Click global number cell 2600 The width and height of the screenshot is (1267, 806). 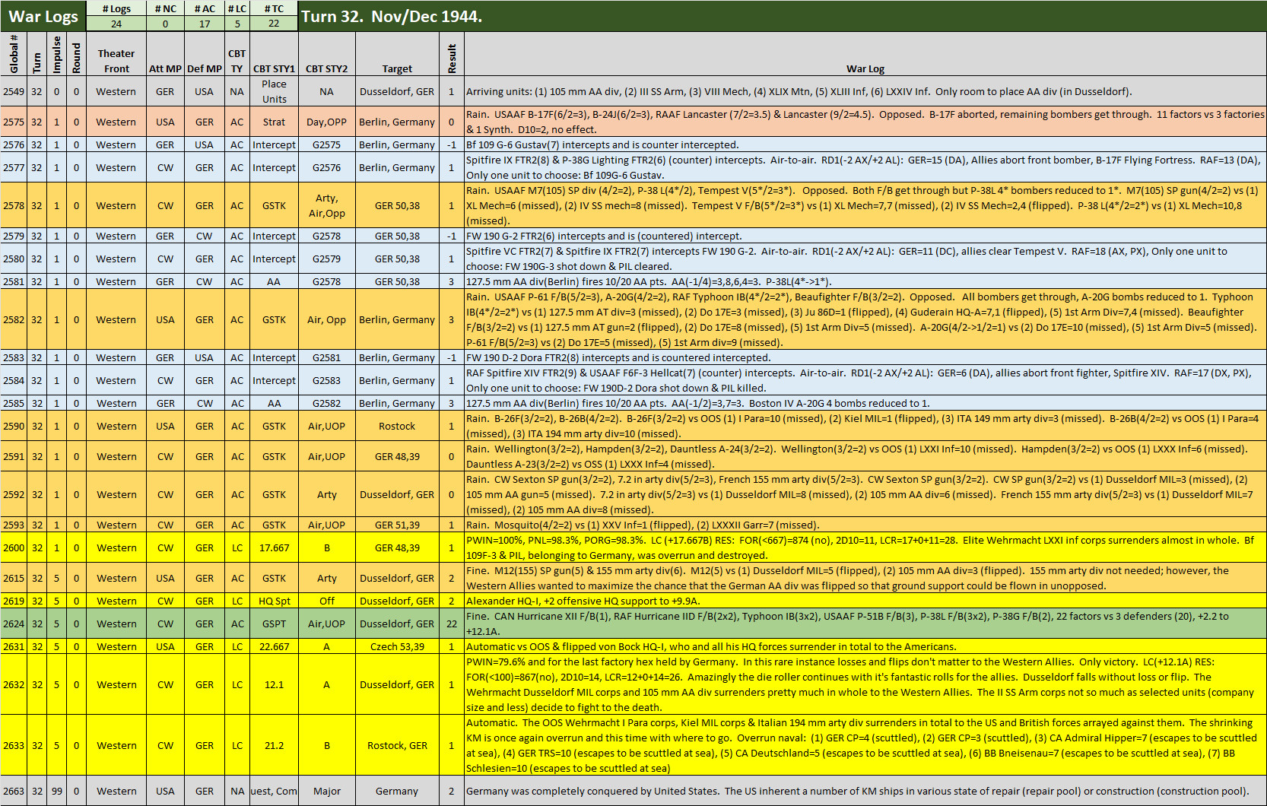tap(14, 547)
